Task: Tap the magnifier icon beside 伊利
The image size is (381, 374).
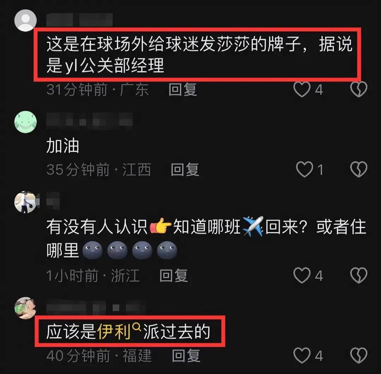Action: pos(137,327)
